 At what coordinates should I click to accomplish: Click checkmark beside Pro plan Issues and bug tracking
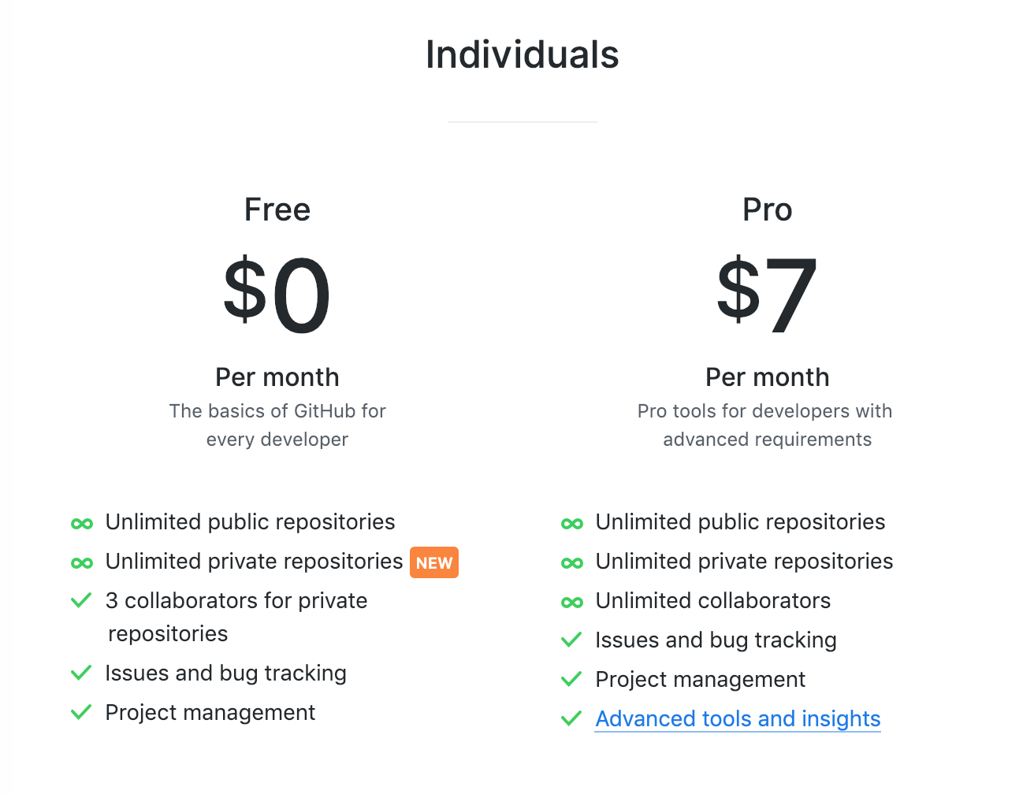click(x=571, y=640)
